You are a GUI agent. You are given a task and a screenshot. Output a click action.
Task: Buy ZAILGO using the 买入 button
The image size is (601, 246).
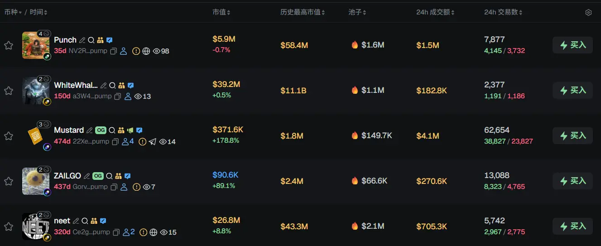572,181
